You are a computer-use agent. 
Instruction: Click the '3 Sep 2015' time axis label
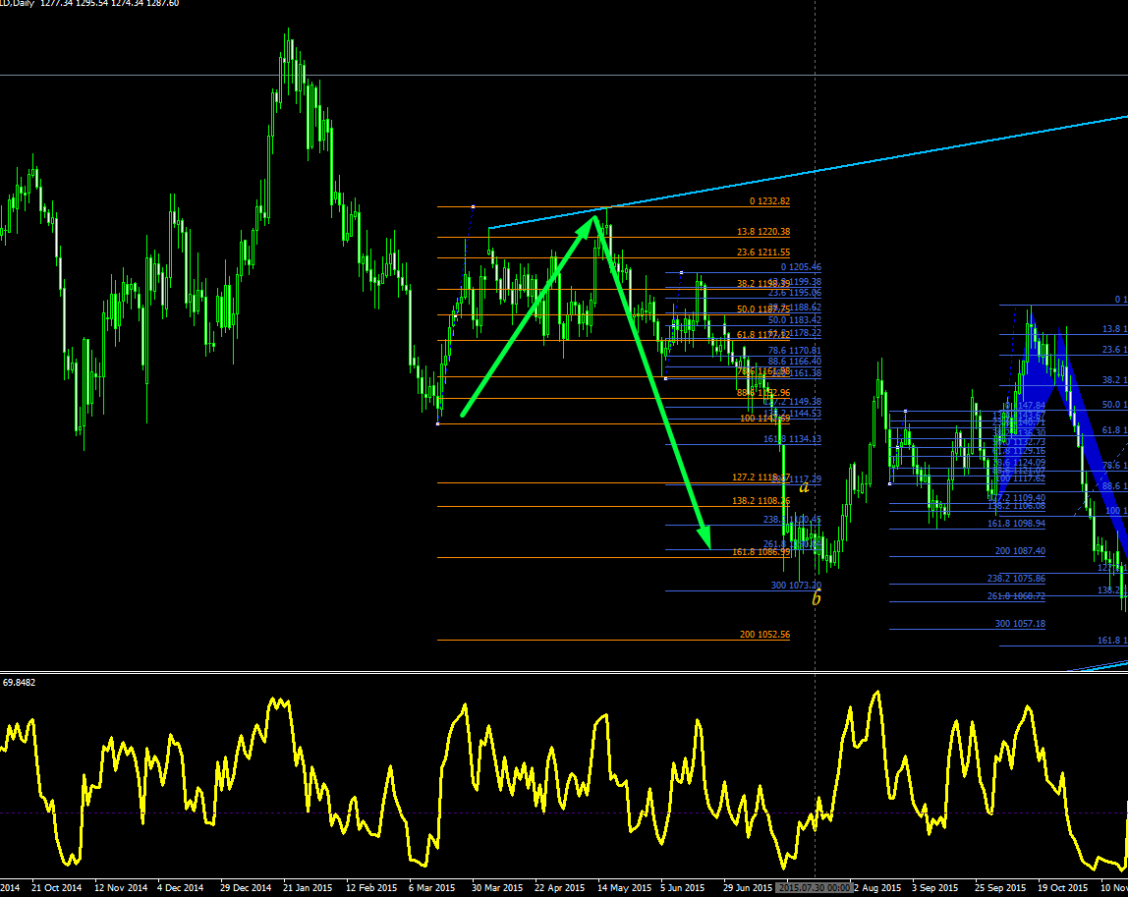click(935, 887)
